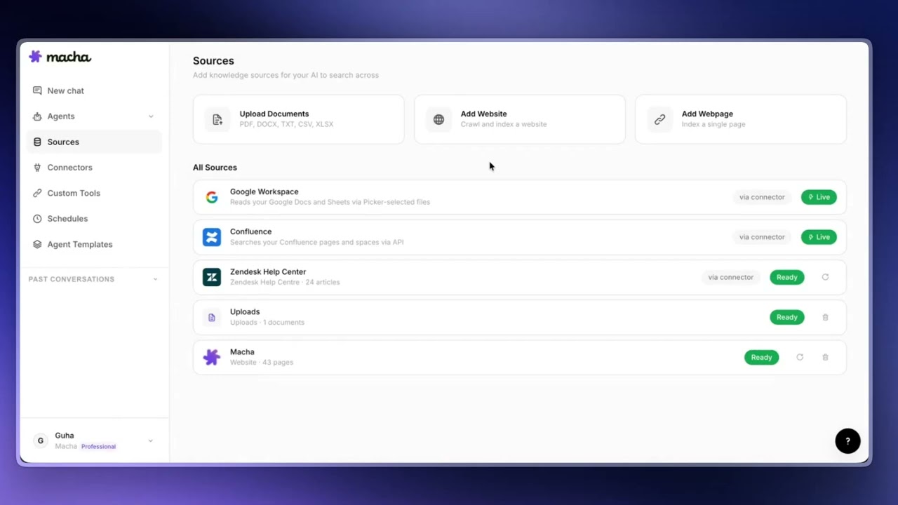Click the Guha avatar circle
898x505 pixels.
[41, 440]
